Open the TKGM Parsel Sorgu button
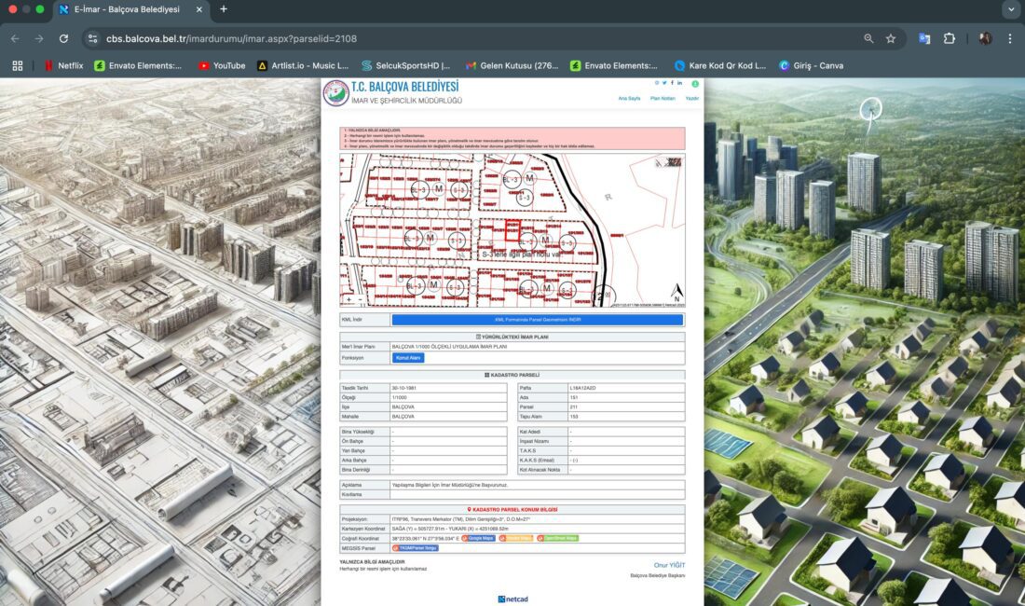The width and height of the screenshot is (1025, 606). [415, 548]
